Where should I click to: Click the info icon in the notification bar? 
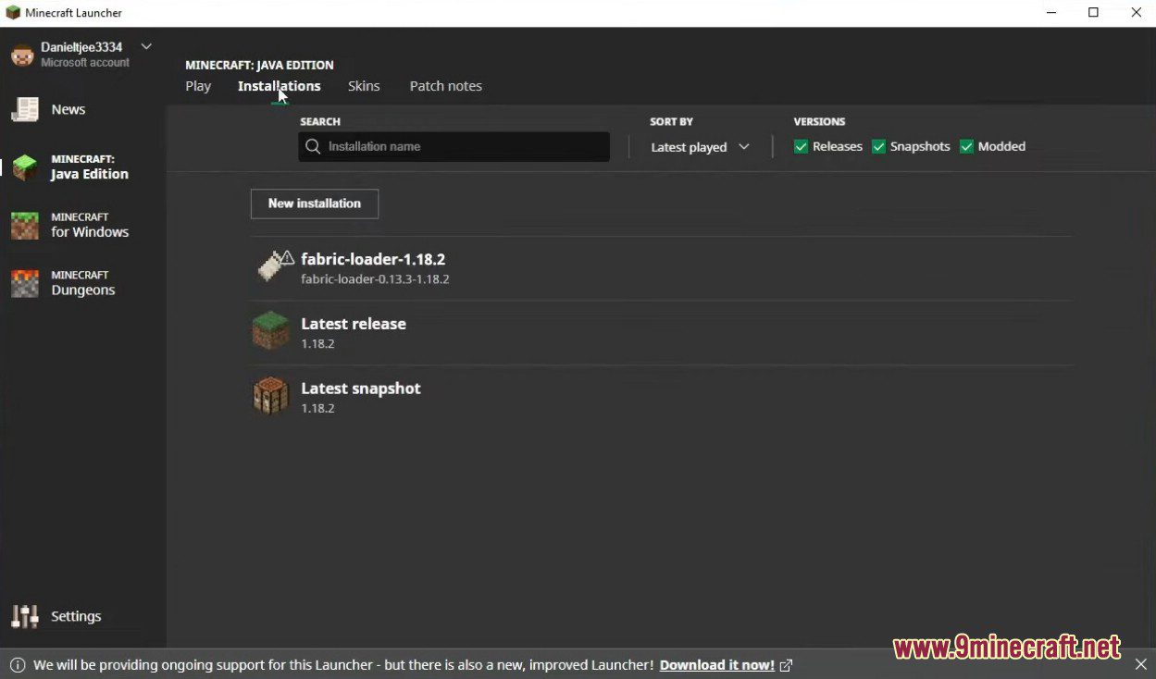pos(18,665)
